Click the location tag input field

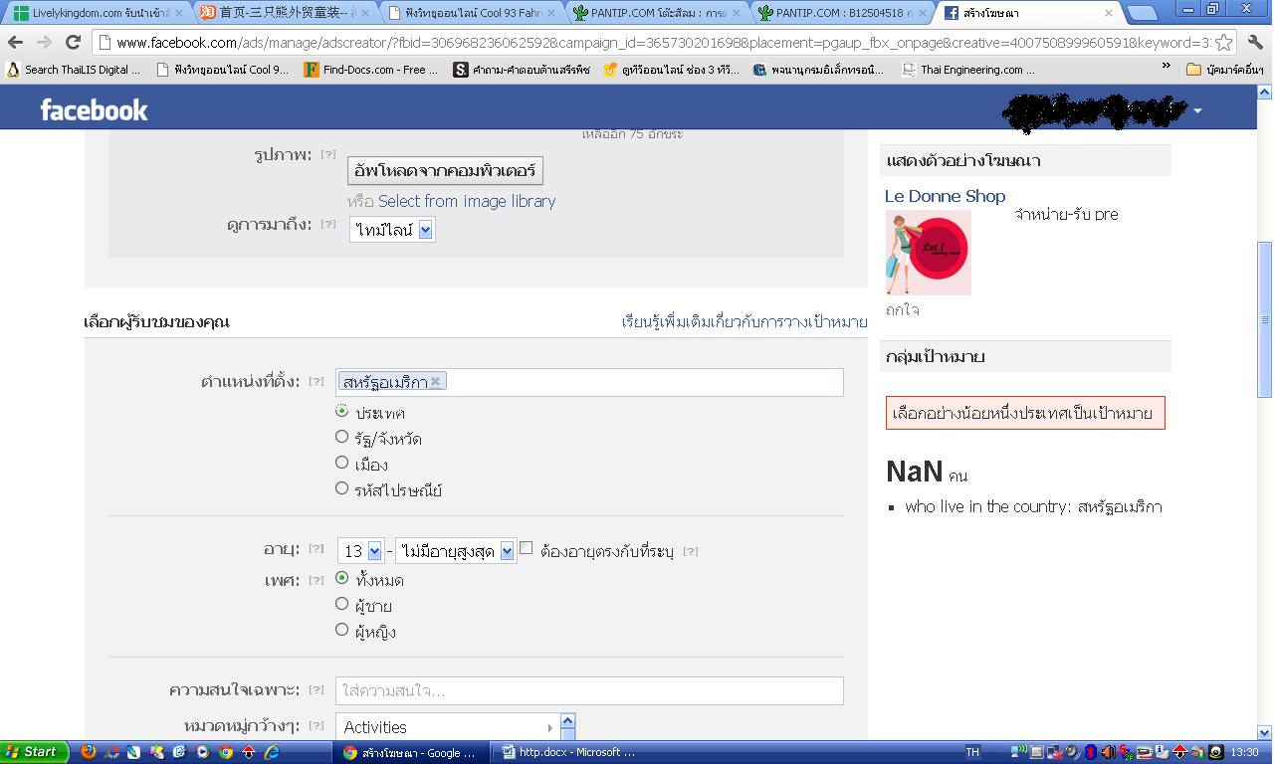pyautogui.click(x=589, y=382)
